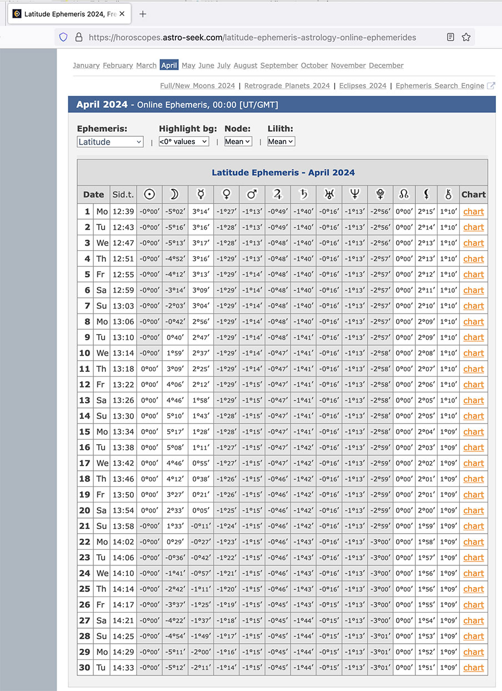The image size is (502, 691).
Task: Open the Full/New Moons 2024 link
Action: (198, 86)
